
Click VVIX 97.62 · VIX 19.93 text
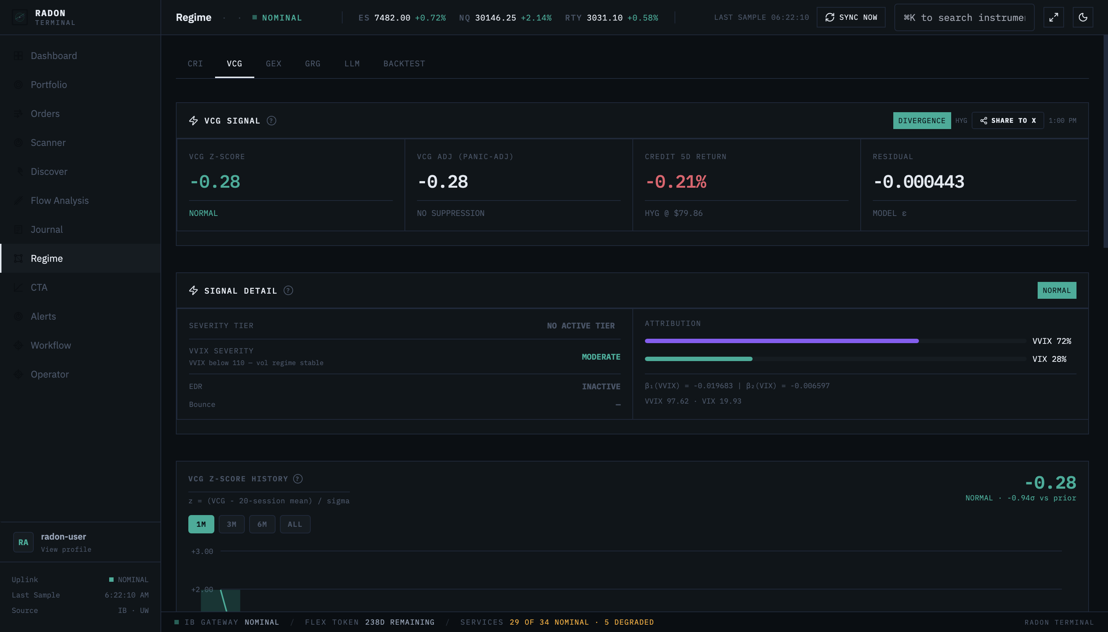click(x=693, y=401)
